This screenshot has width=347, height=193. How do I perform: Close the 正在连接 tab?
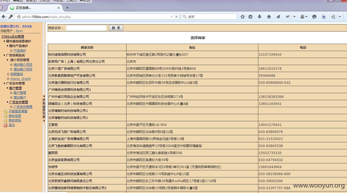[59, 8]
